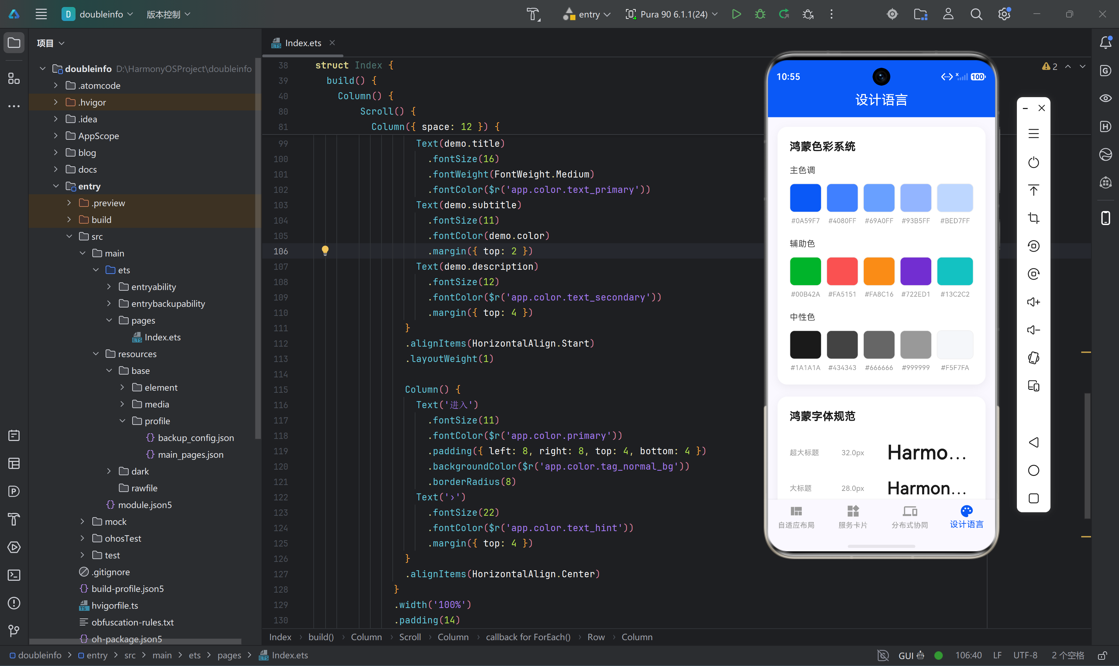Open the Pura 90 device selector dropdown

click(x=672, y=14)
